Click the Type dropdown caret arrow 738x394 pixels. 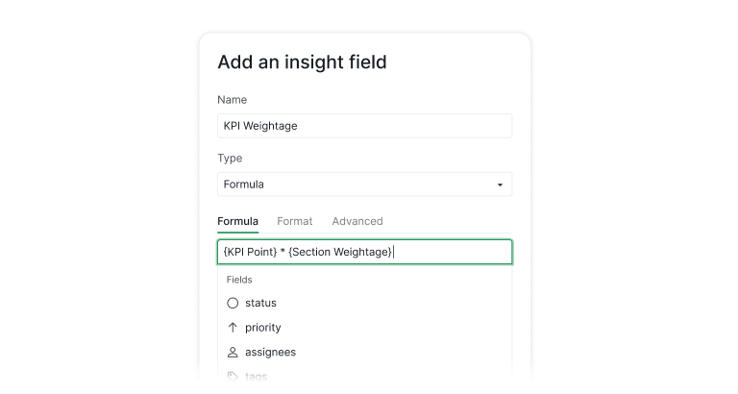click(500, 185)
